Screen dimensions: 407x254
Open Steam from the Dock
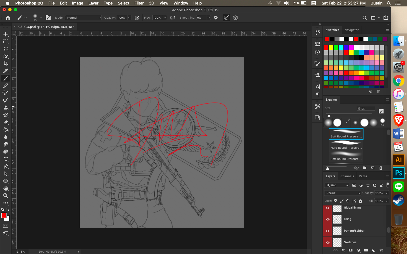pos(399,200)
